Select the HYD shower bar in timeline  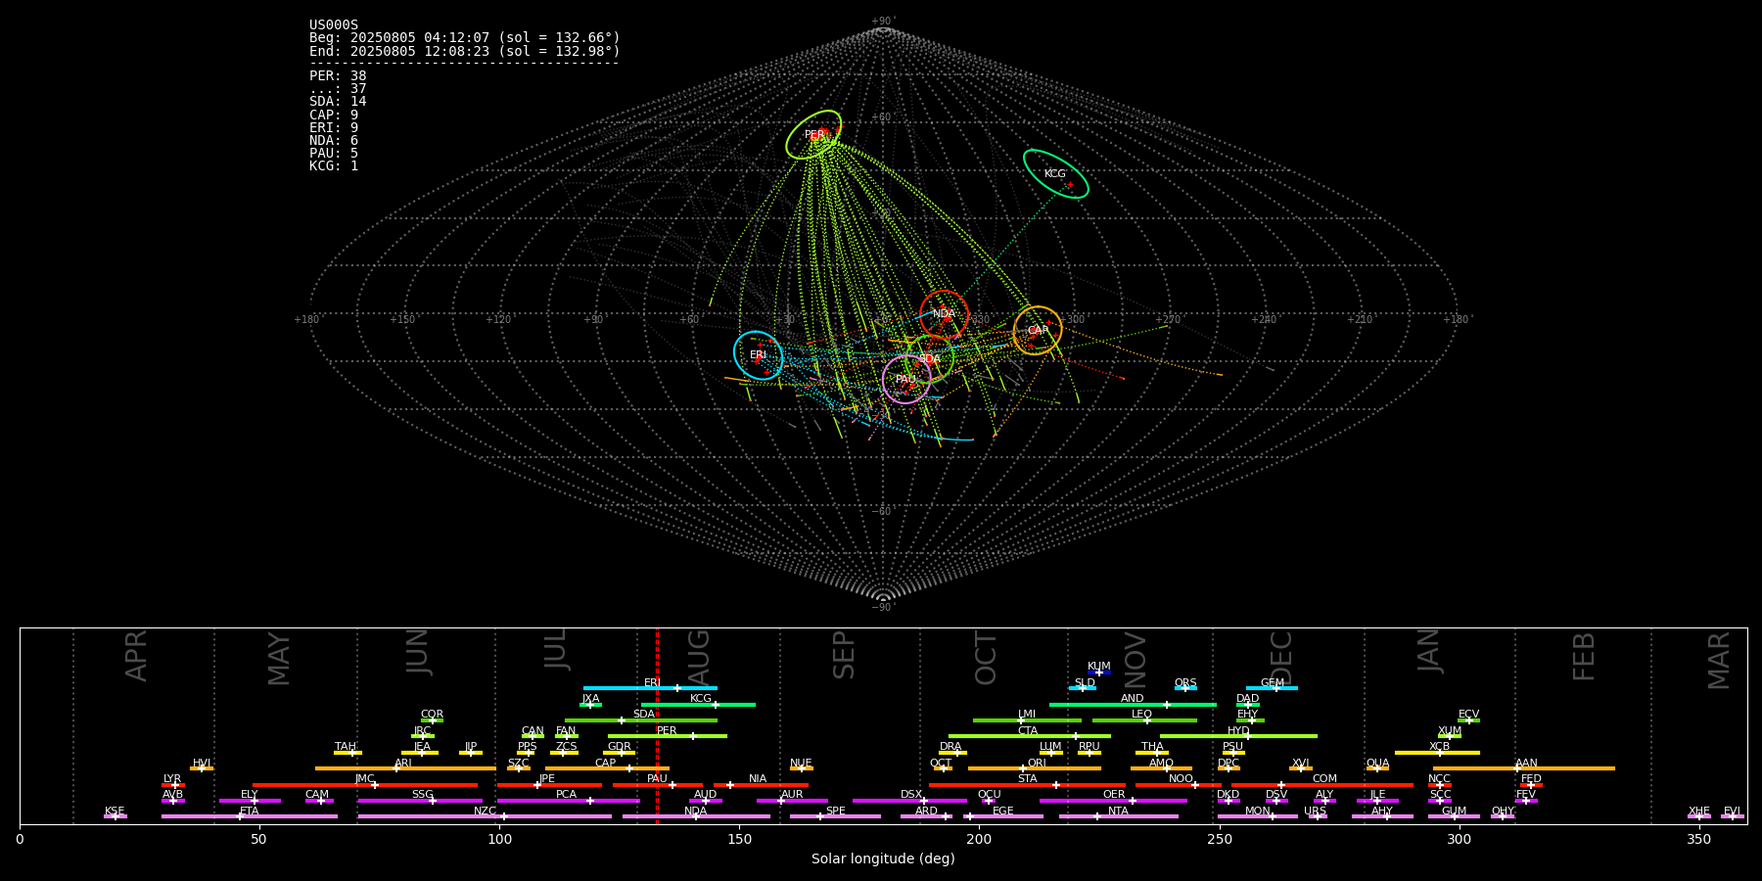(x=1238, y=736)
